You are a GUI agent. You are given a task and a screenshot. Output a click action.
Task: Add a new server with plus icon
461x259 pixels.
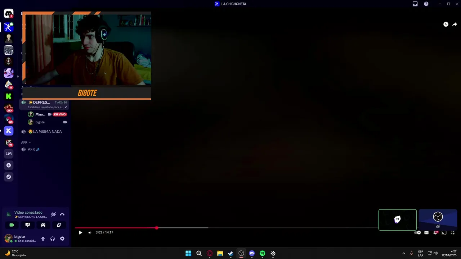tap(9, 165)
